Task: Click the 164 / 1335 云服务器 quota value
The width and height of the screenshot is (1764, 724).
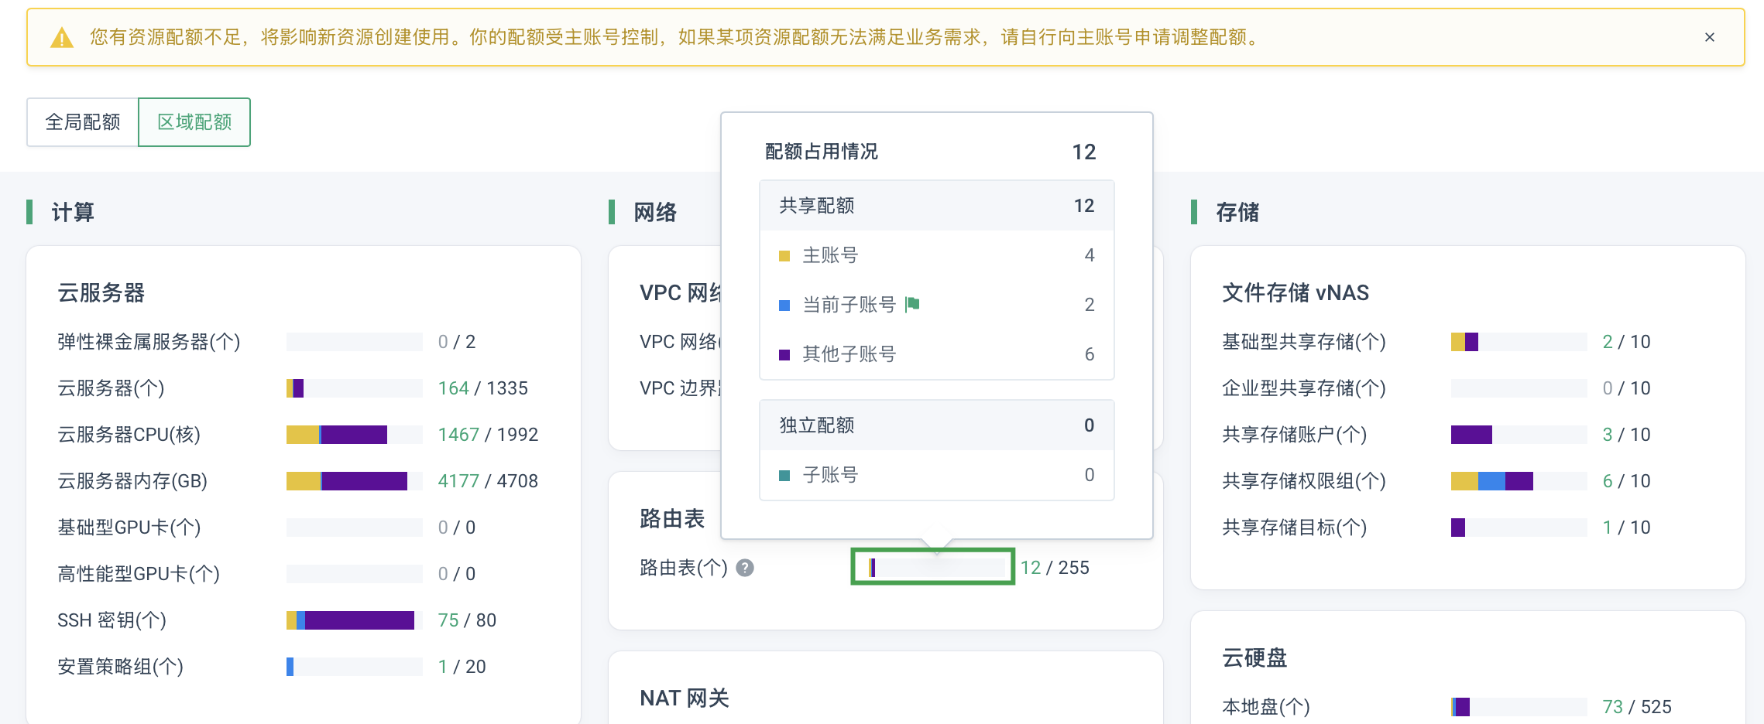Action: tap(483, 388)
